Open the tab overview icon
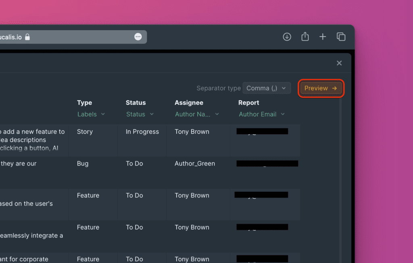413x263 pixels. point(341,37)
